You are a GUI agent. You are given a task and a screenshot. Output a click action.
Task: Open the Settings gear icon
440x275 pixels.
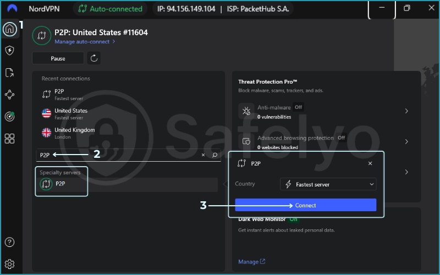coord(9,265)
